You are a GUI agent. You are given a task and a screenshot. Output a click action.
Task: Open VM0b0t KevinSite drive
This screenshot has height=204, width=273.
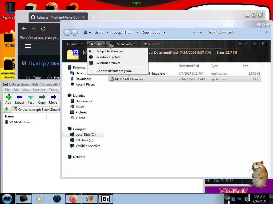tap(88, 146)
